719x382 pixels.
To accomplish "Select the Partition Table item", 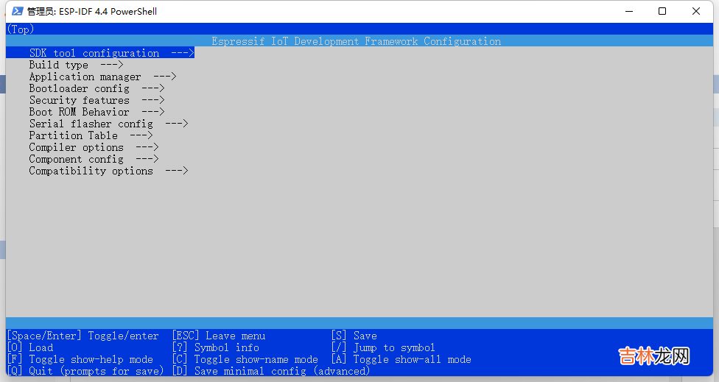I will click(74, 135).
